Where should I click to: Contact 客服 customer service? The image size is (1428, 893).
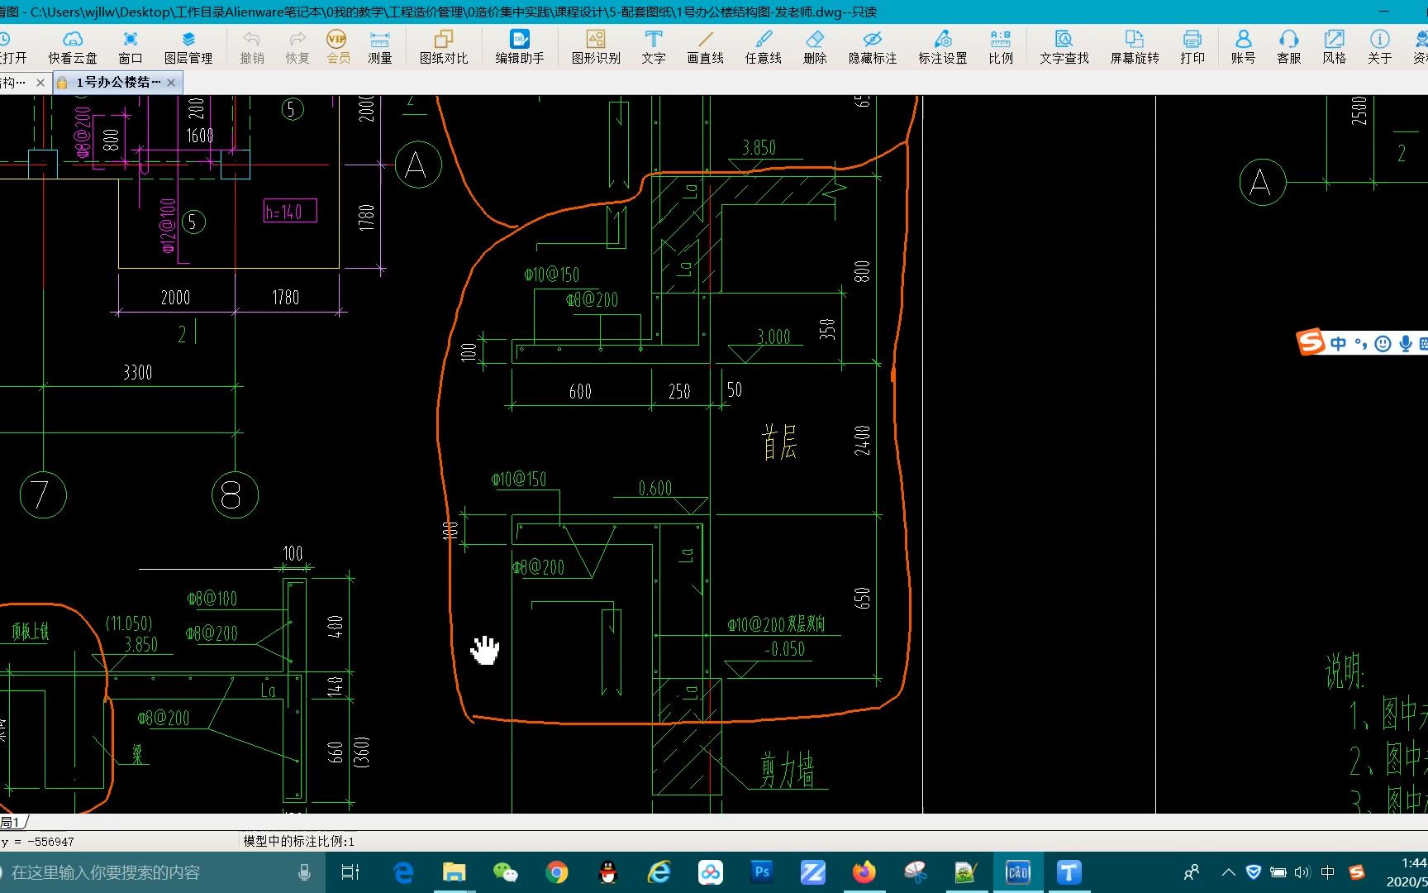1289,47
